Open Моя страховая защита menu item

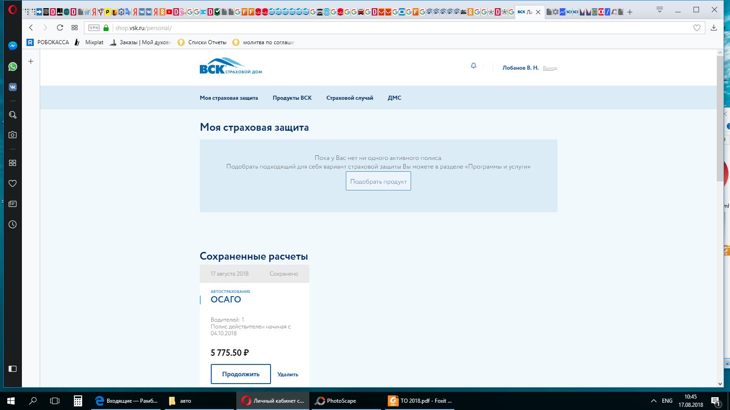(229, 98)
